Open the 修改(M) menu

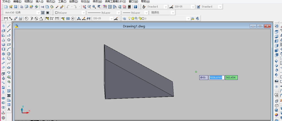[x=97, y=1]
